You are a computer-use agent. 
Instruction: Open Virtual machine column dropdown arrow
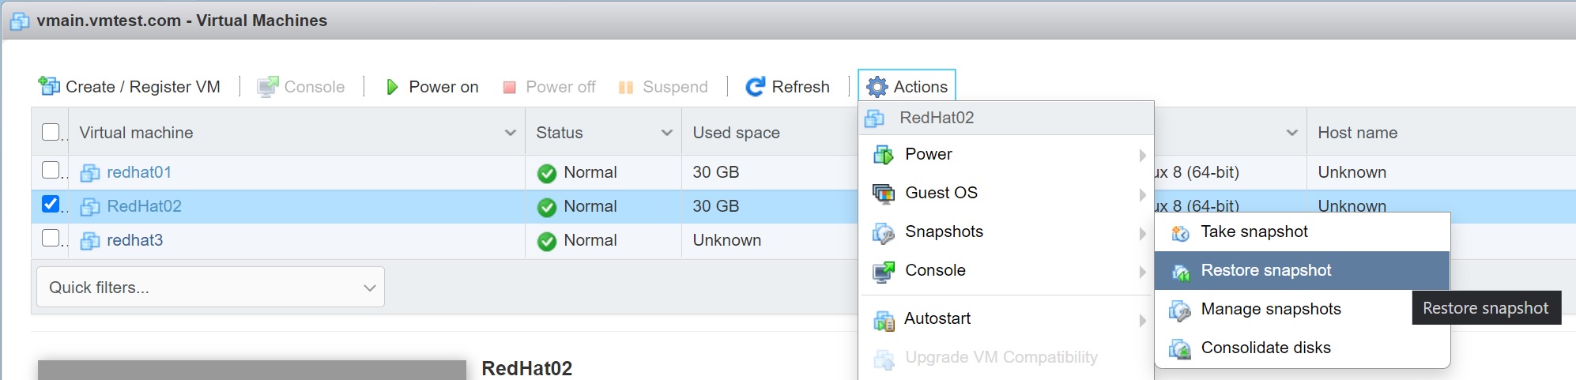coord(510,133)
